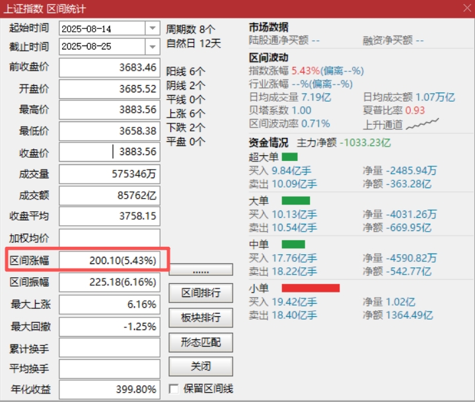The image size is (475, 402).
Task: Click the 收盘平均 field 3758.15
Action: tap(110, 216)
